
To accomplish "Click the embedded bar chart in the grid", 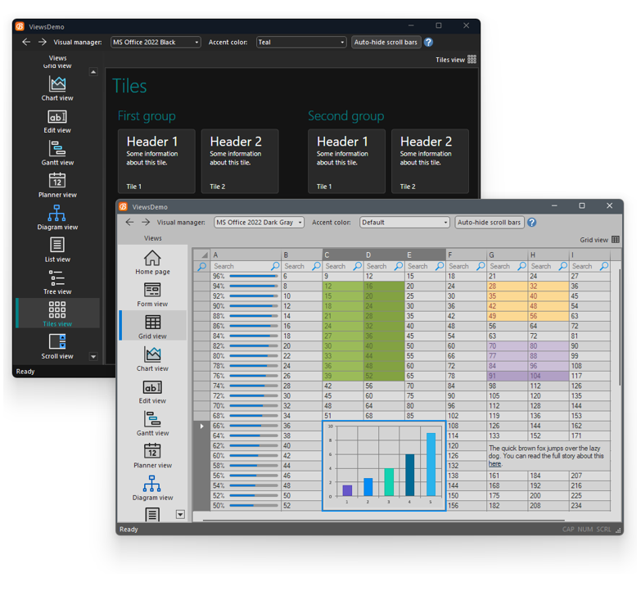I will [x=384, y=466].
